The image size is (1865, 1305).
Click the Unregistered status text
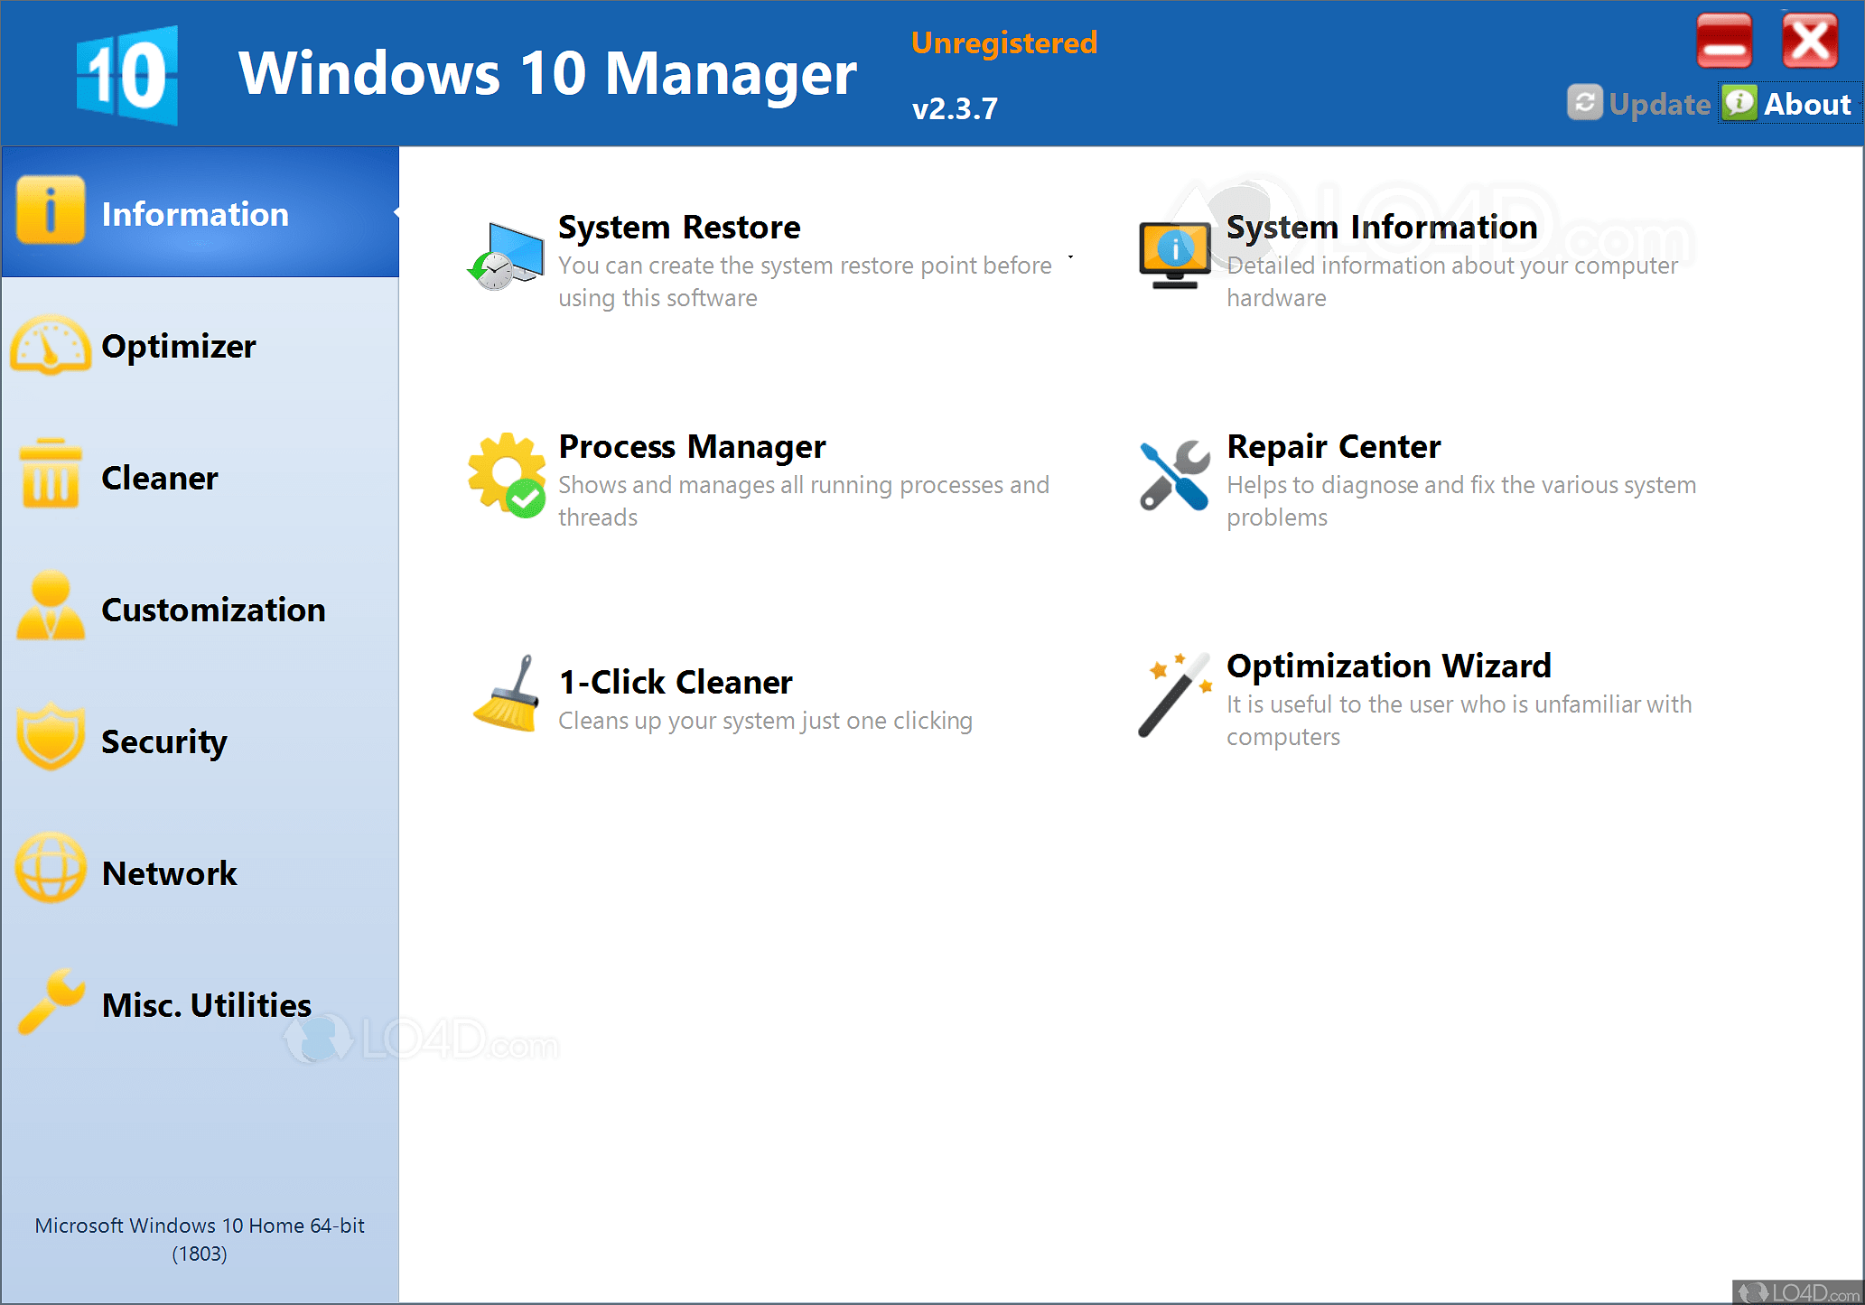(1003, 42)
